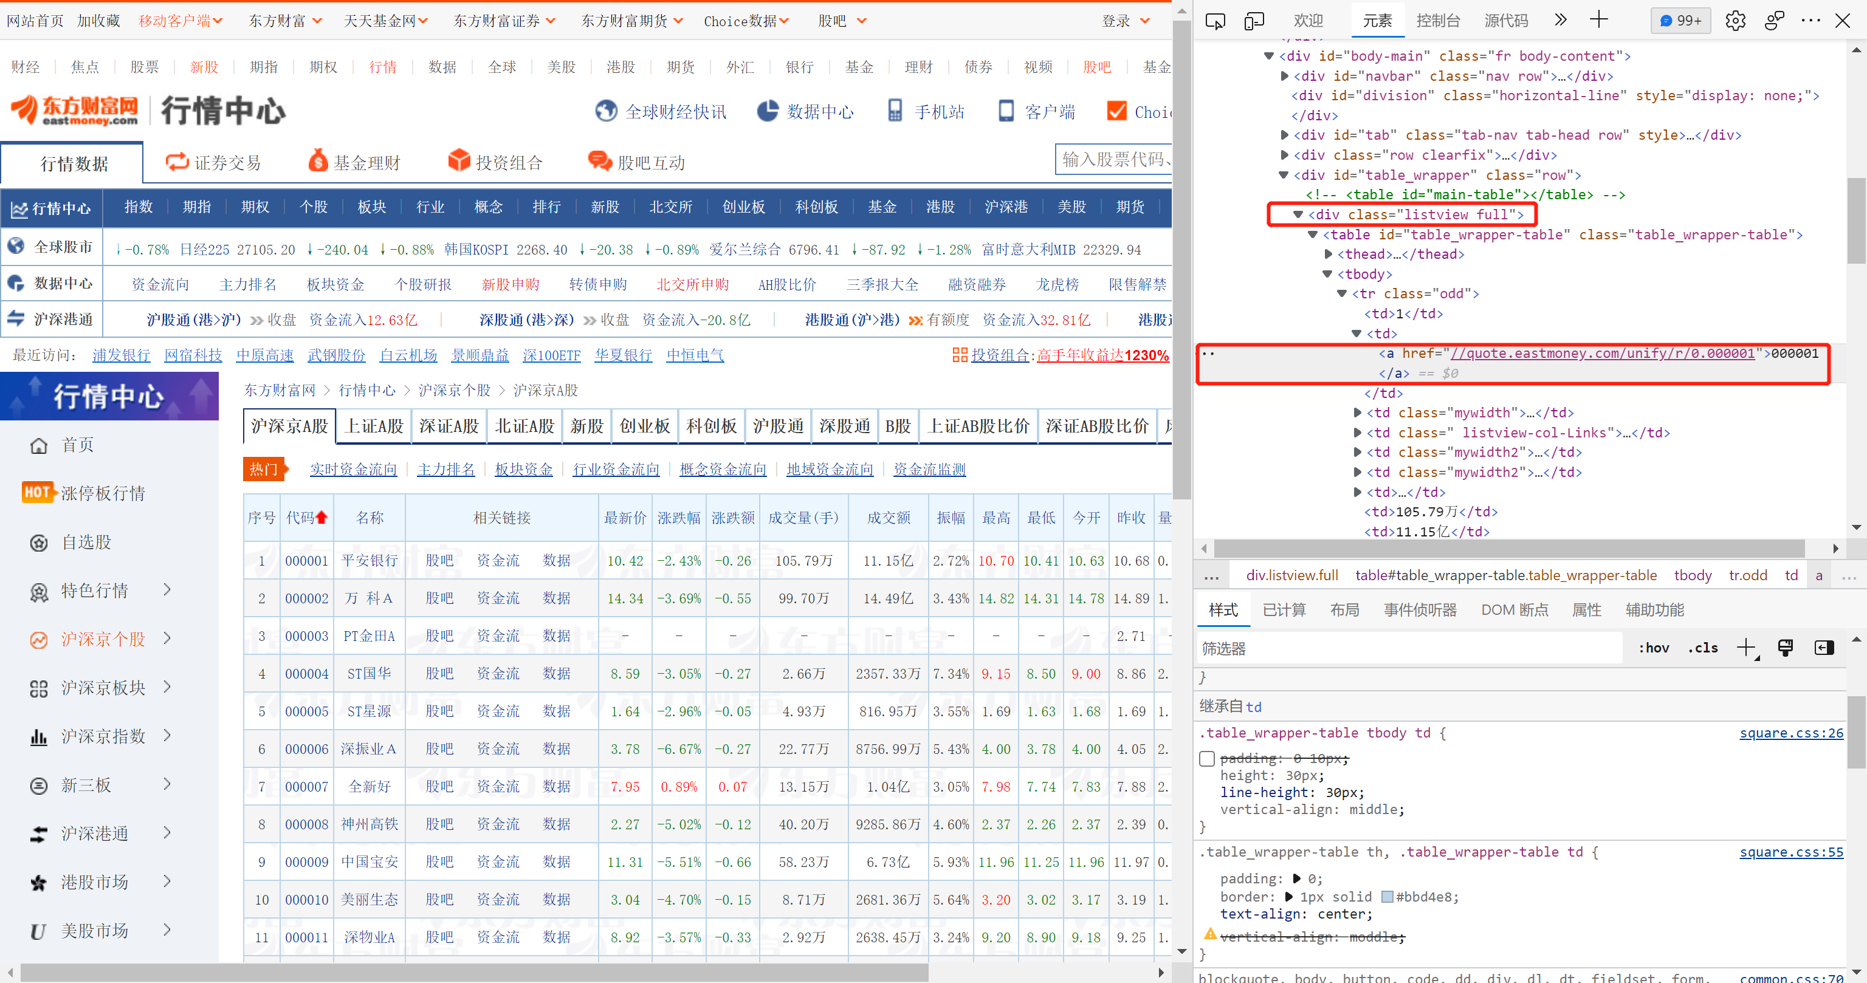Click the 筛选器 styles filter field

pos(1410,648)
